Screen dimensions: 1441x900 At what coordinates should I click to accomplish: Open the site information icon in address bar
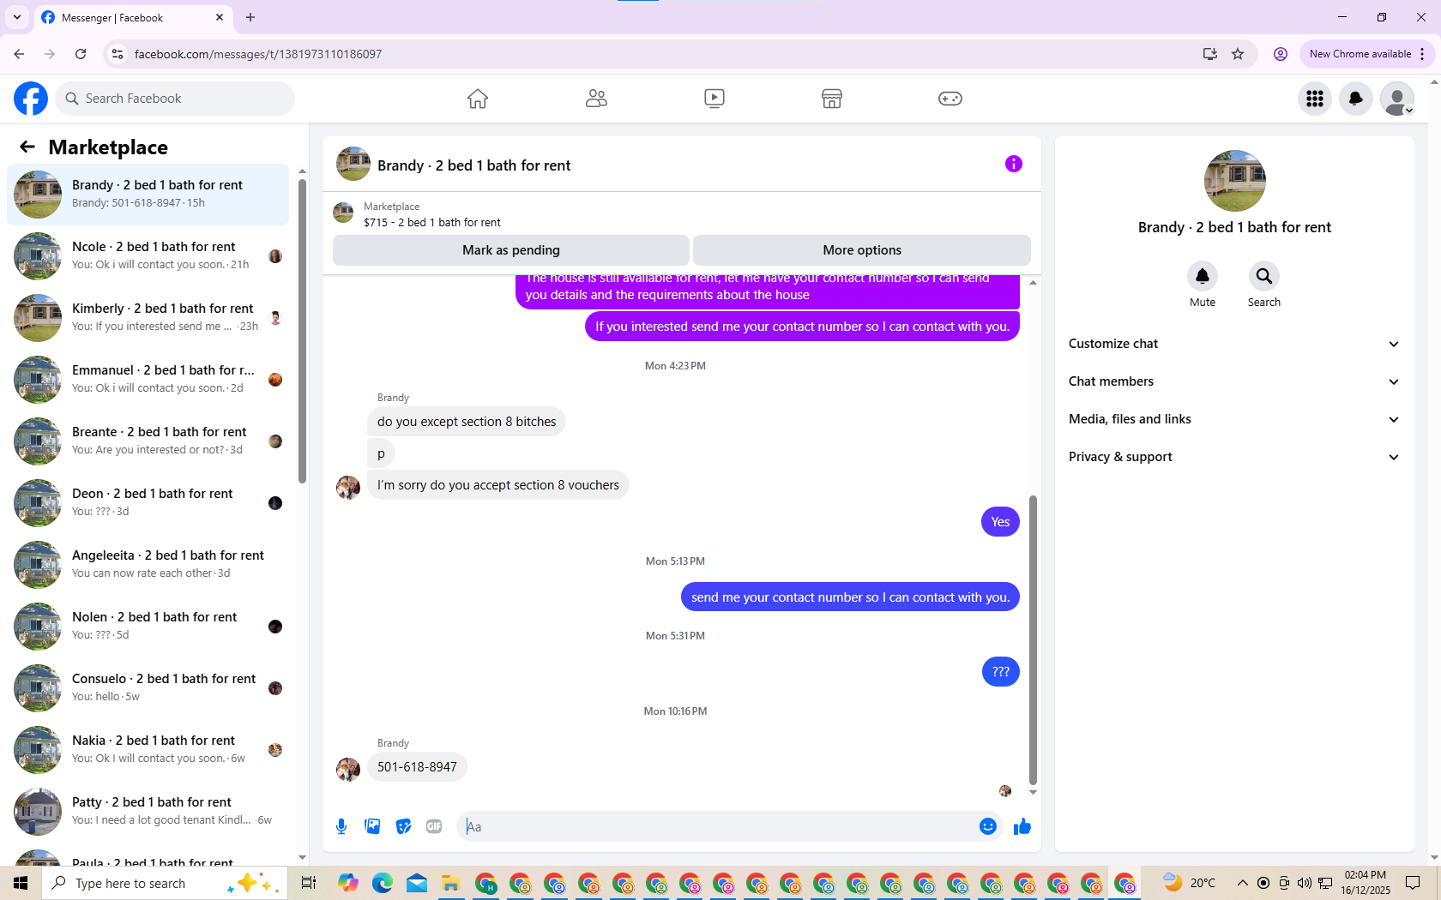tap(118, 54)
